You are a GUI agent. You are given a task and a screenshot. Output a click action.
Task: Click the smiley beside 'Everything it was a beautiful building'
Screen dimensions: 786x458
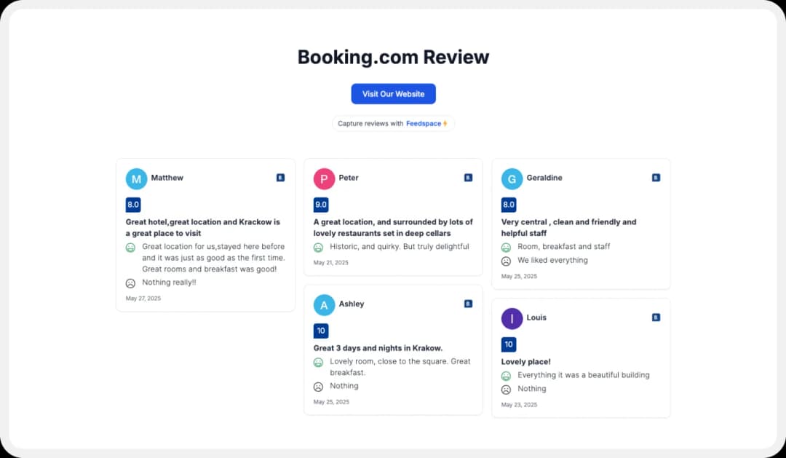[506, 375]
